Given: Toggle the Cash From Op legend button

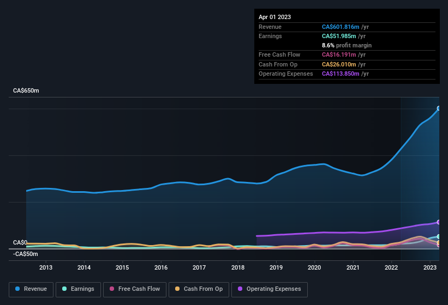Looking at the screenshot, I should click(199, 289).
